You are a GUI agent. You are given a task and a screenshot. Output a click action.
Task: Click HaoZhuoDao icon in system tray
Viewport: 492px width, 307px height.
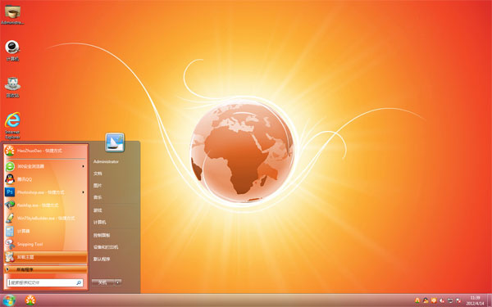[x=417, y=300]
